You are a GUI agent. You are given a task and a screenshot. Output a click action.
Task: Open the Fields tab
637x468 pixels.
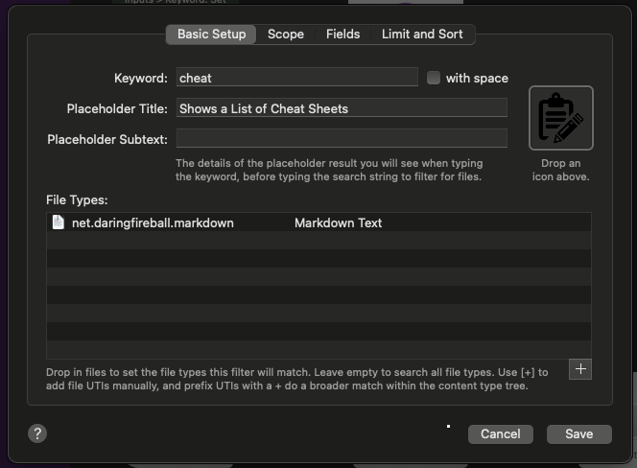pos(342,35)
